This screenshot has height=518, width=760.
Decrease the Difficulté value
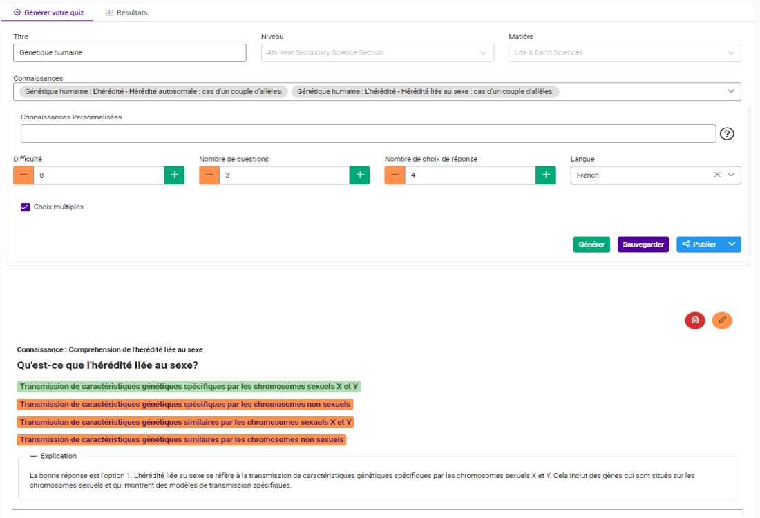[23, 175]
